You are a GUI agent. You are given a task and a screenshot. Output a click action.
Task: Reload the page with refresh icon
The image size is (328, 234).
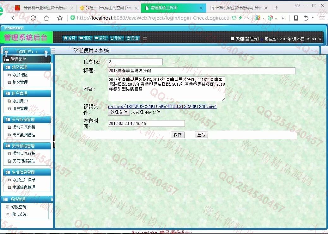tap(33, 18)
